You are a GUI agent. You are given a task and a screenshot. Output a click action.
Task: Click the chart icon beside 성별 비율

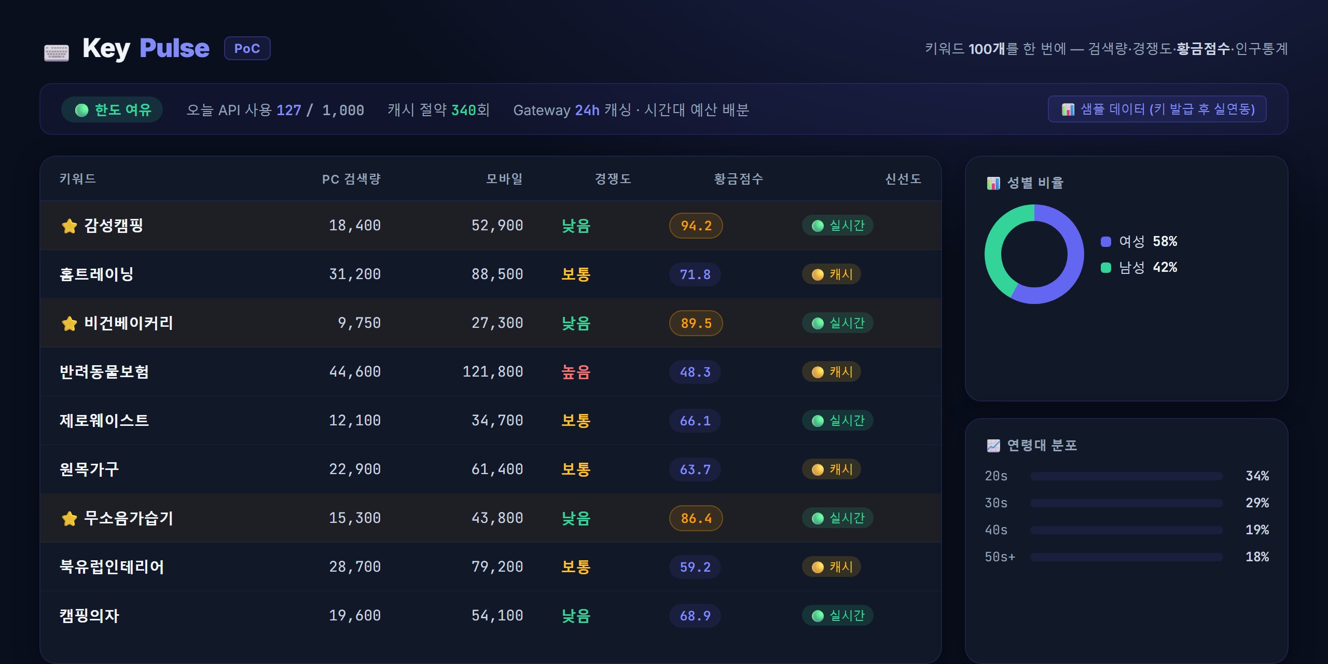click(993, 183)
